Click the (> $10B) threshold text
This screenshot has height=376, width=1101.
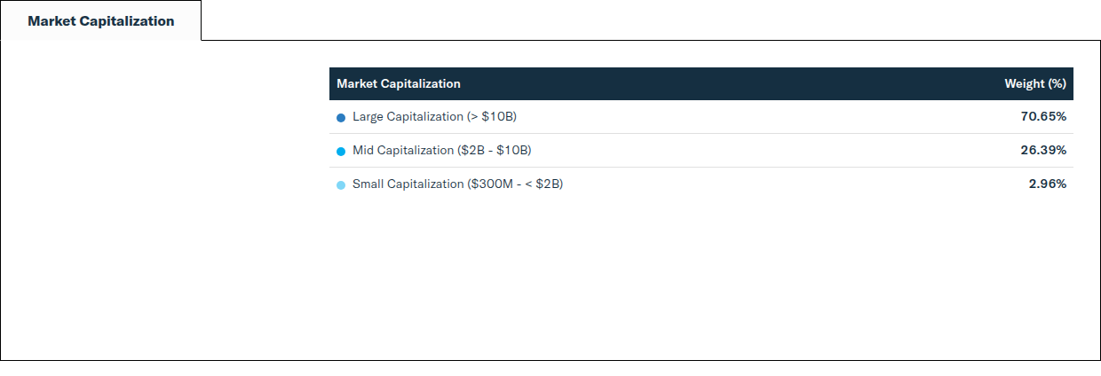click(x=492, y=116)
